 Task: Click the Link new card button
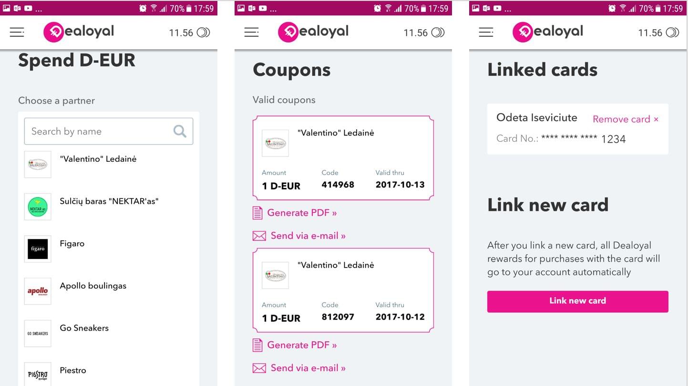578,302
